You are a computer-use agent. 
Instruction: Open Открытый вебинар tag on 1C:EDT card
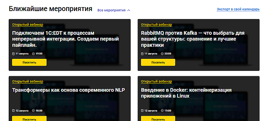(x=27, y=25)
